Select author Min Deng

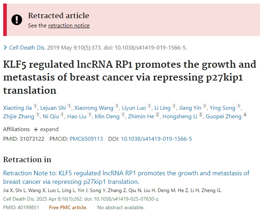pyautogui.click(x=107, y=117)
